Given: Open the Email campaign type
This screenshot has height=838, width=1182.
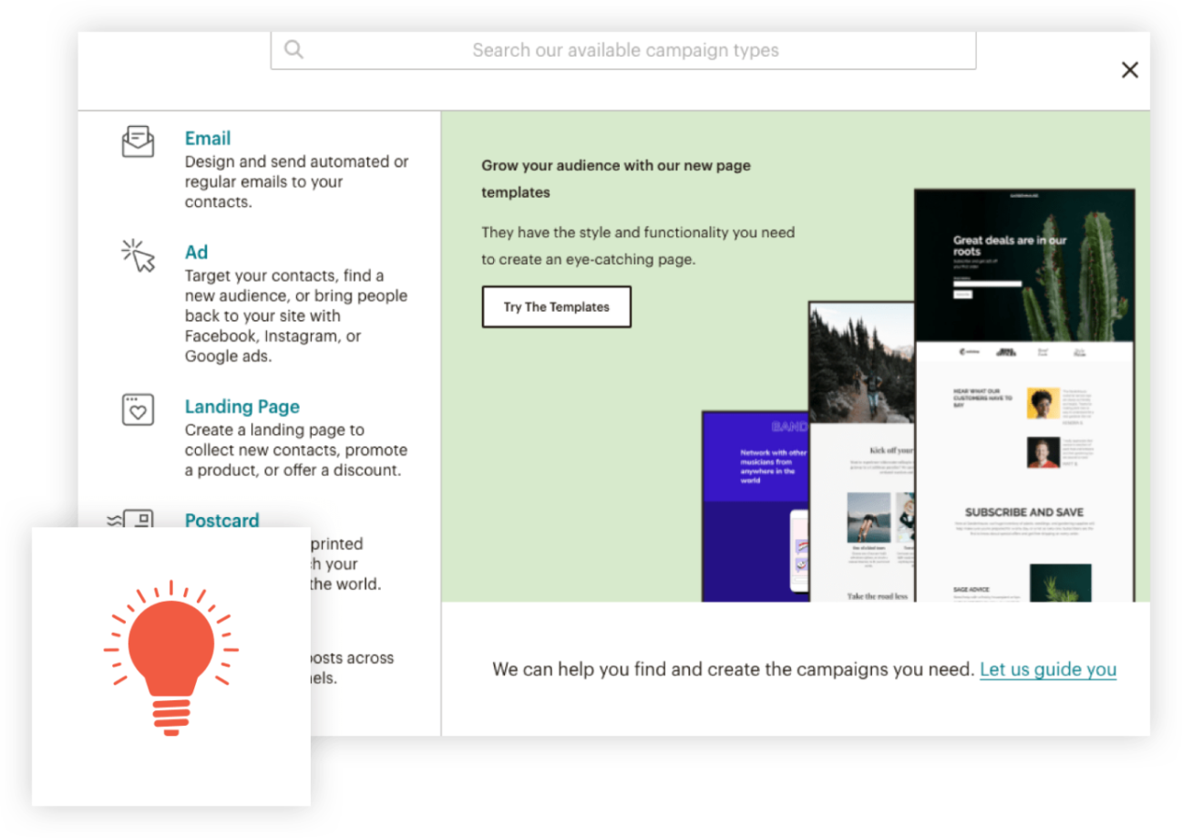Looking at the screenshot, I should tap(208, 139).
